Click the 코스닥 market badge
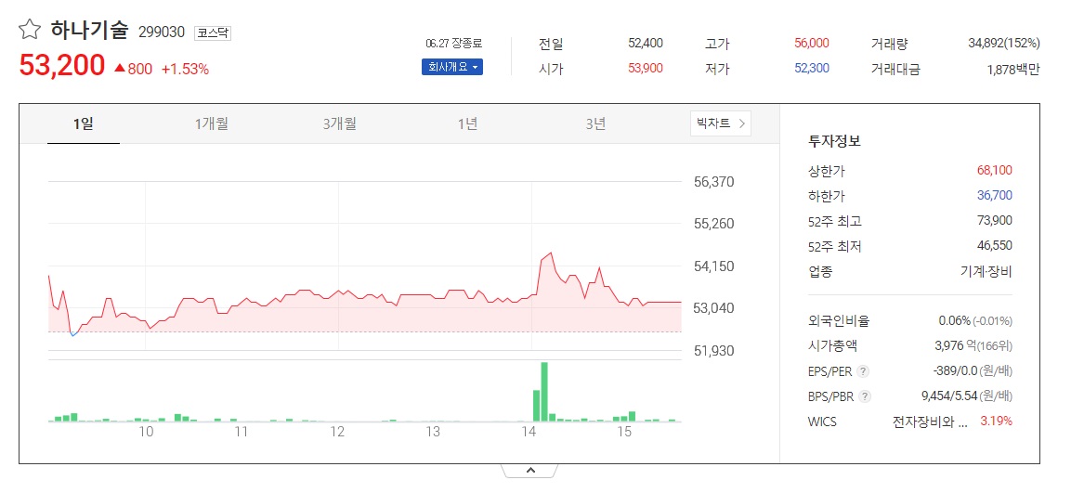Image resolution: width=1071 pixels, height=493 pixels. [213, 32]
